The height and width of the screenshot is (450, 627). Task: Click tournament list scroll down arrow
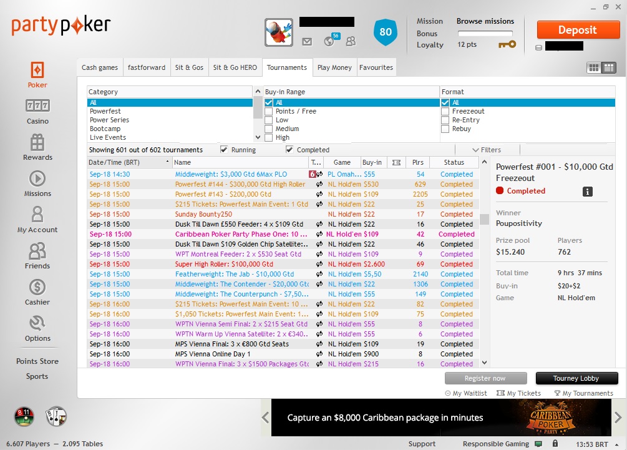(484, 363)
